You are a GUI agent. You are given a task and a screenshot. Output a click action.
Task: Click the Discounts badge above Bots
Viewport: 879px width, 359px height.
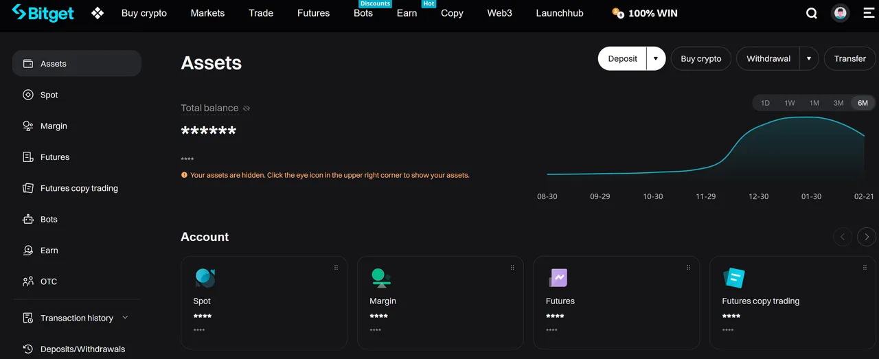pyautogui.click(x=376, y=3)
